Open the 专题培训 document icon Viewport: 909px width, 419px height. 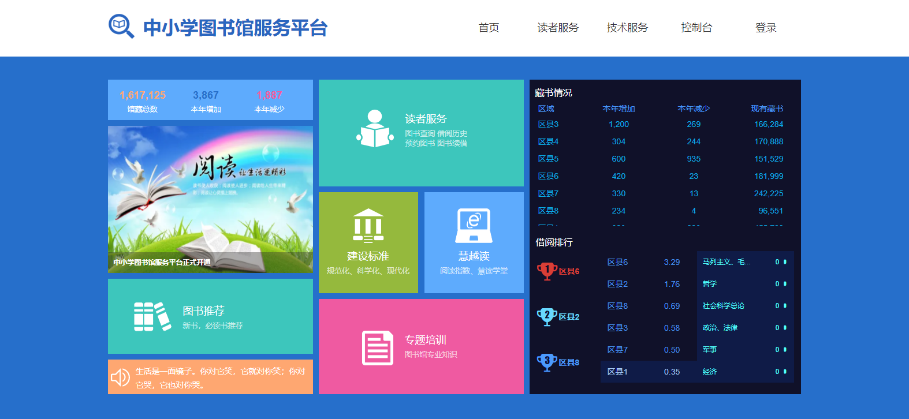pyautogui.click(x=377, y=347)
